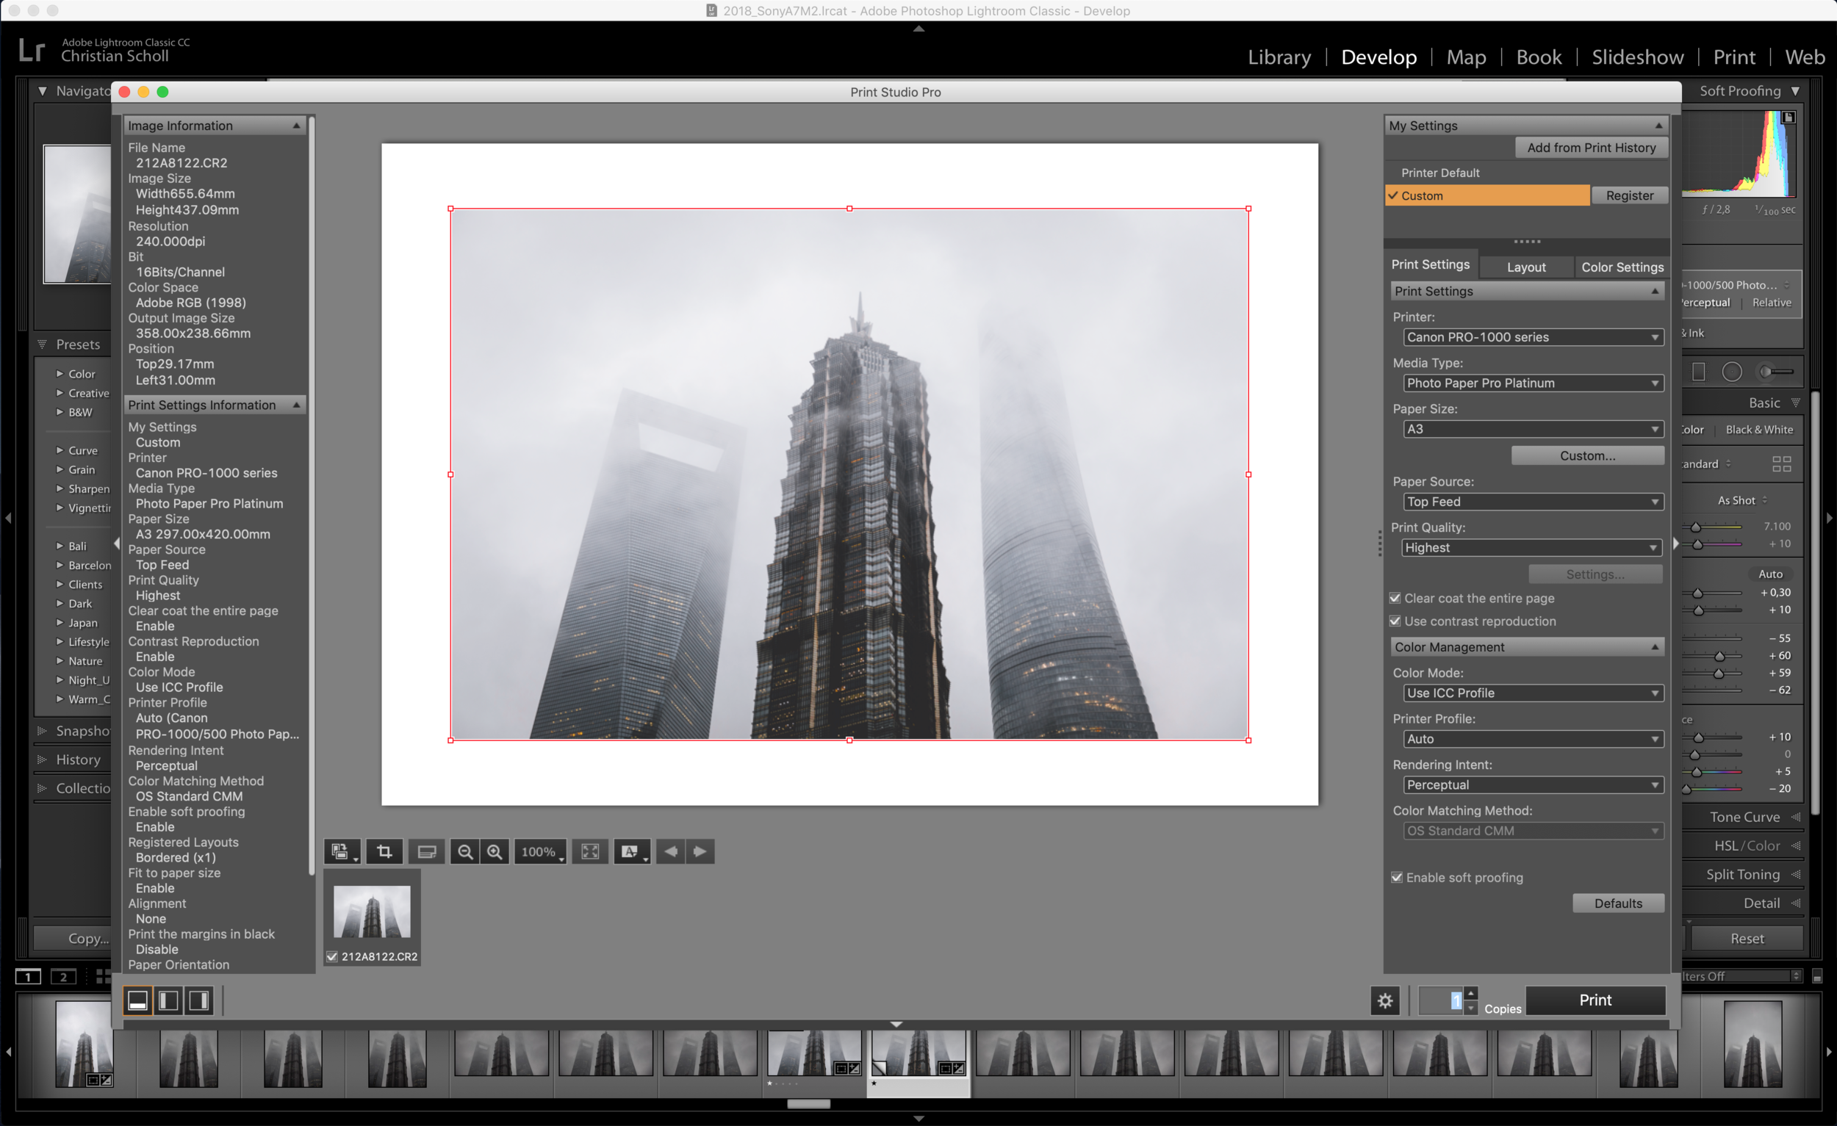Viewport: 1837px width, 1126px height.
Task: Switch to the Color Settings tab
Action: [1622, 267]
